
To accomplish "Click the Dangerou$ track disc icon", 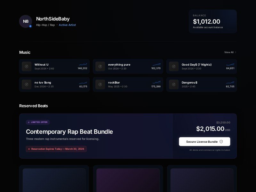I will 174,84.
